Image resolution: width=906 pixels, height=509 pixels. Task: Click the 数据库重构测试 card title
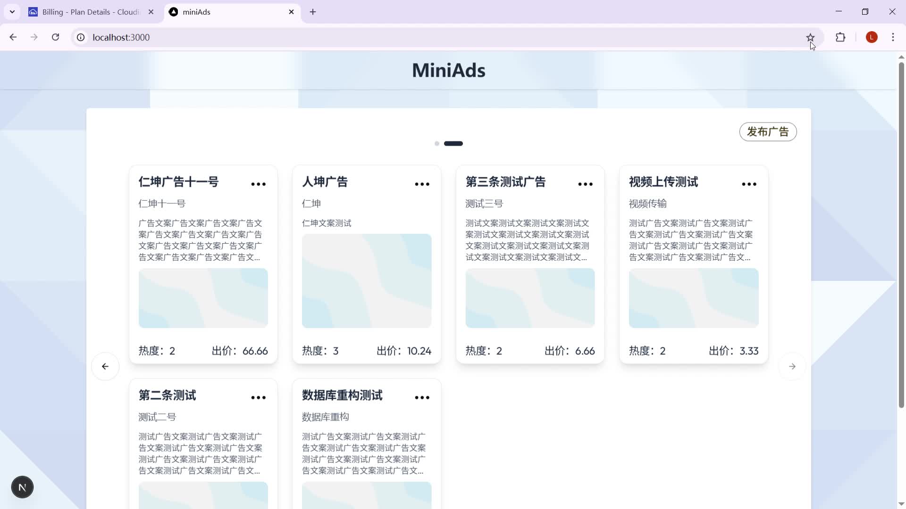[x=342, y=395]
